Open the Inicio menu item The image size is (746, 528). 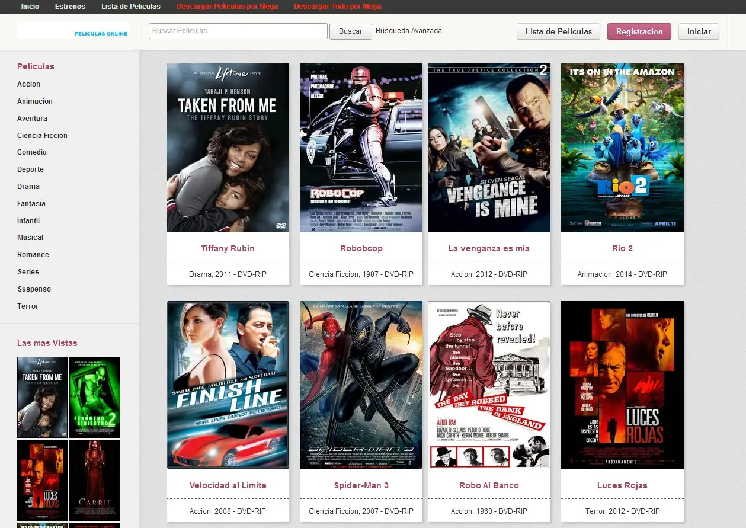[x=30, y=7]
